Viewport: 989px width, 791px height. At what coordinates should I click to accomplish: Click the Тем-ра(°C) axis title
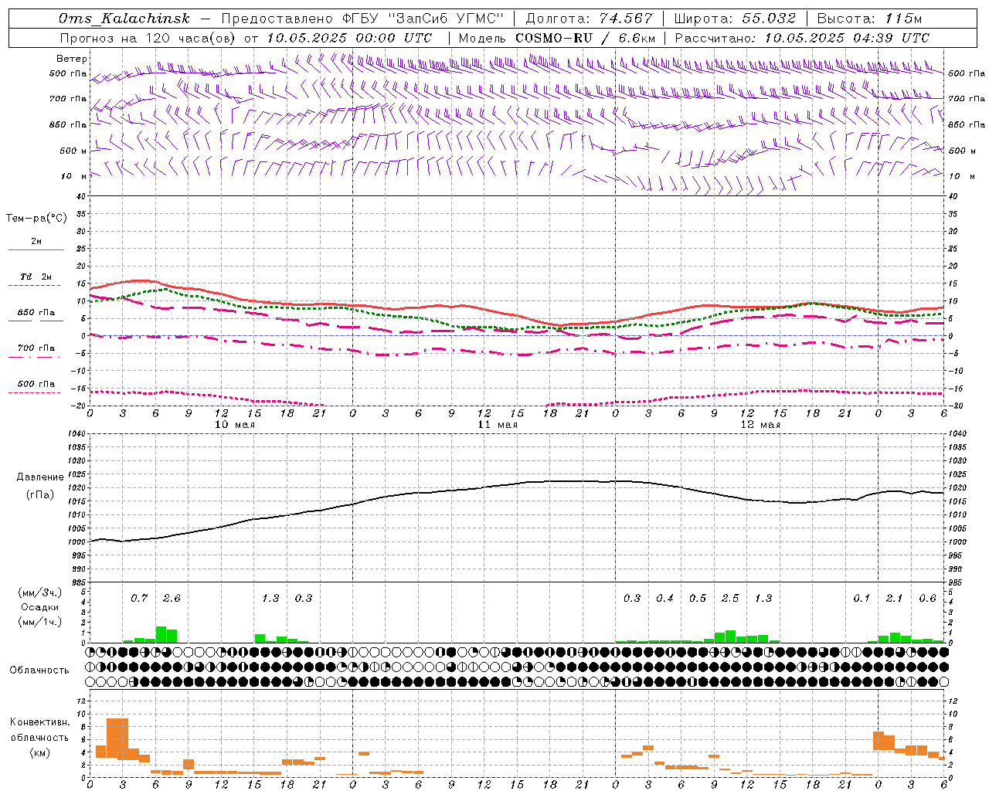click(x=37, y=218)
